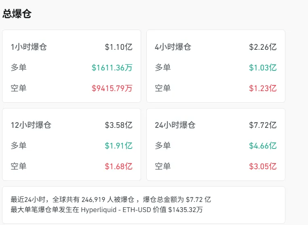The height and width of the screenshot is (225, 308).
Task: Click the 24-hour total $7.72亿 in card
Action: click(263, 125)
